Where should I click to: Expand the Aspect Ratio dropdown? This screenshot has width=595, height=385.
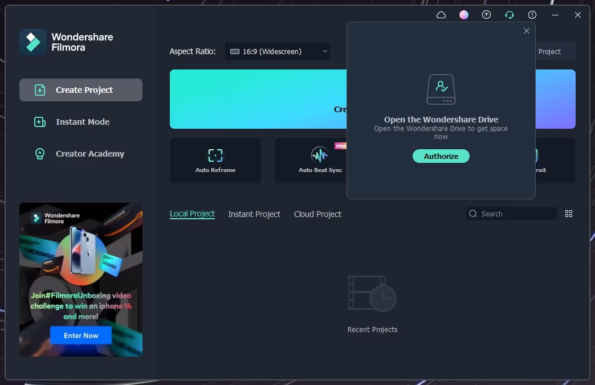[278, 51]
